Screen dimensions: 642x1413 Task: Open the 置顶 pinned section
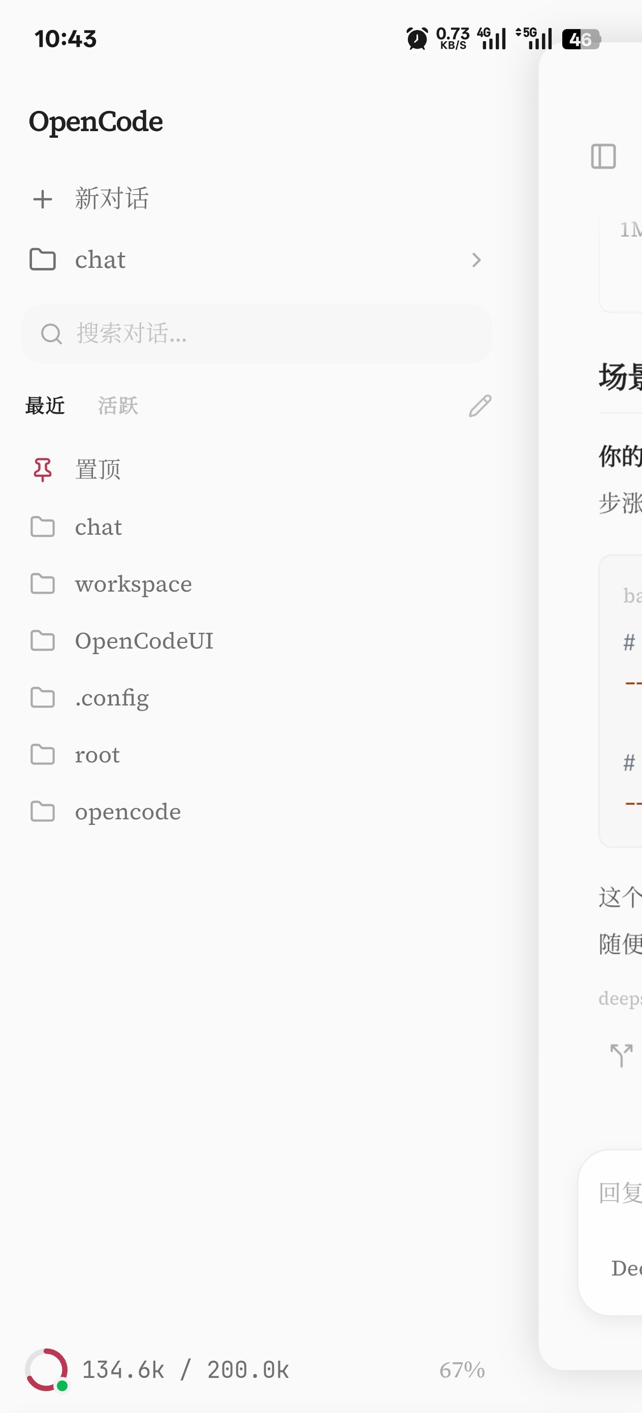coord(98,470)
